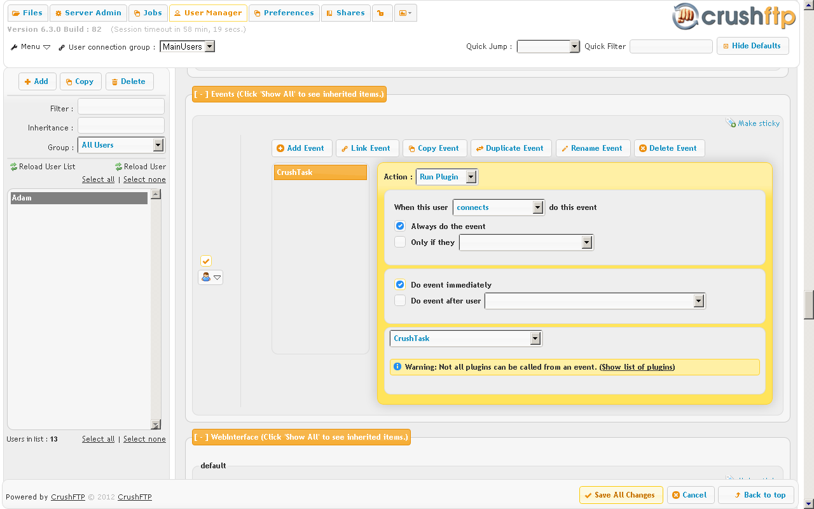
Task: Open the Do event after user dropdown
Action: 595,301
